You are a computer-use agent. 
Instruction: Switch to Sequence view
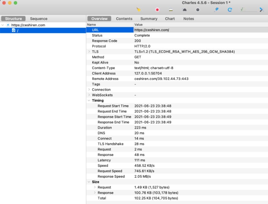[39, 19]
